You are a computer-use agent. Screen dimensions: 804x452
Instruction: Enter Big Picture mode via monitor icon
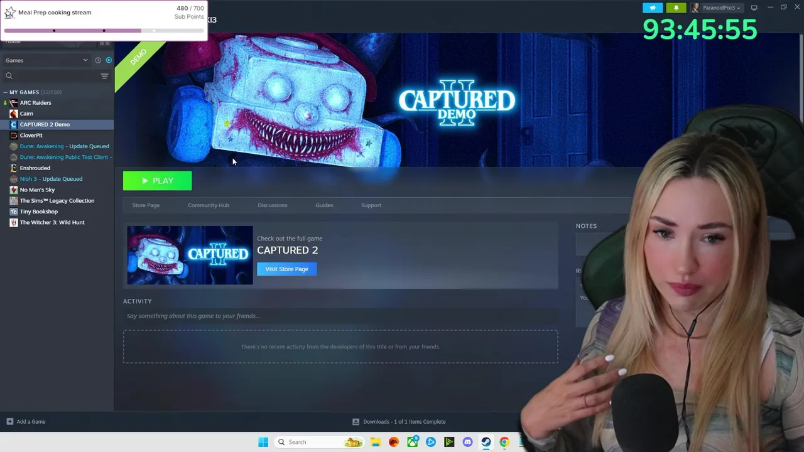coord(754,8)
